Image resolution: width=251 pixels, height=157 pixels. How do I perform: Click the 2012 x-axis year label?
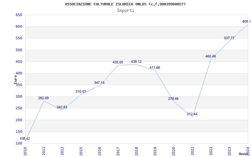[62, 151]
